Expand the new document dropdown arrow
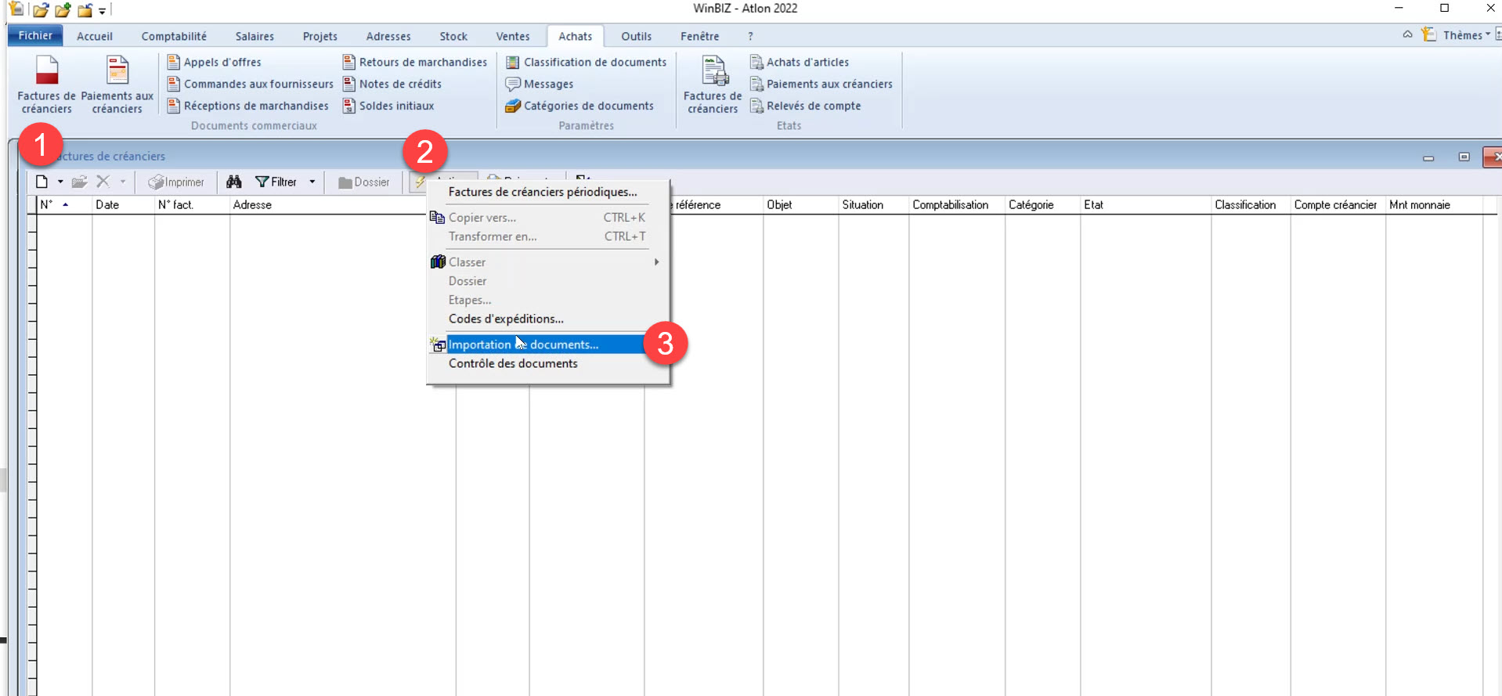Screen dimensions: 1502x696 60,182
